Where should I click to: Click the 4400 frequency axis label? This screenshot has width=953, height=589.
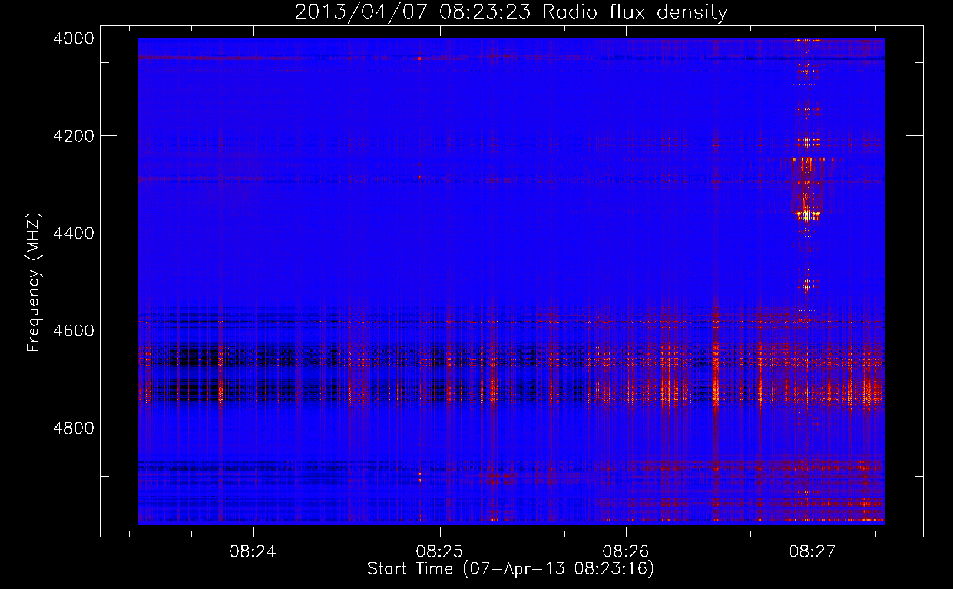(74, 233)
